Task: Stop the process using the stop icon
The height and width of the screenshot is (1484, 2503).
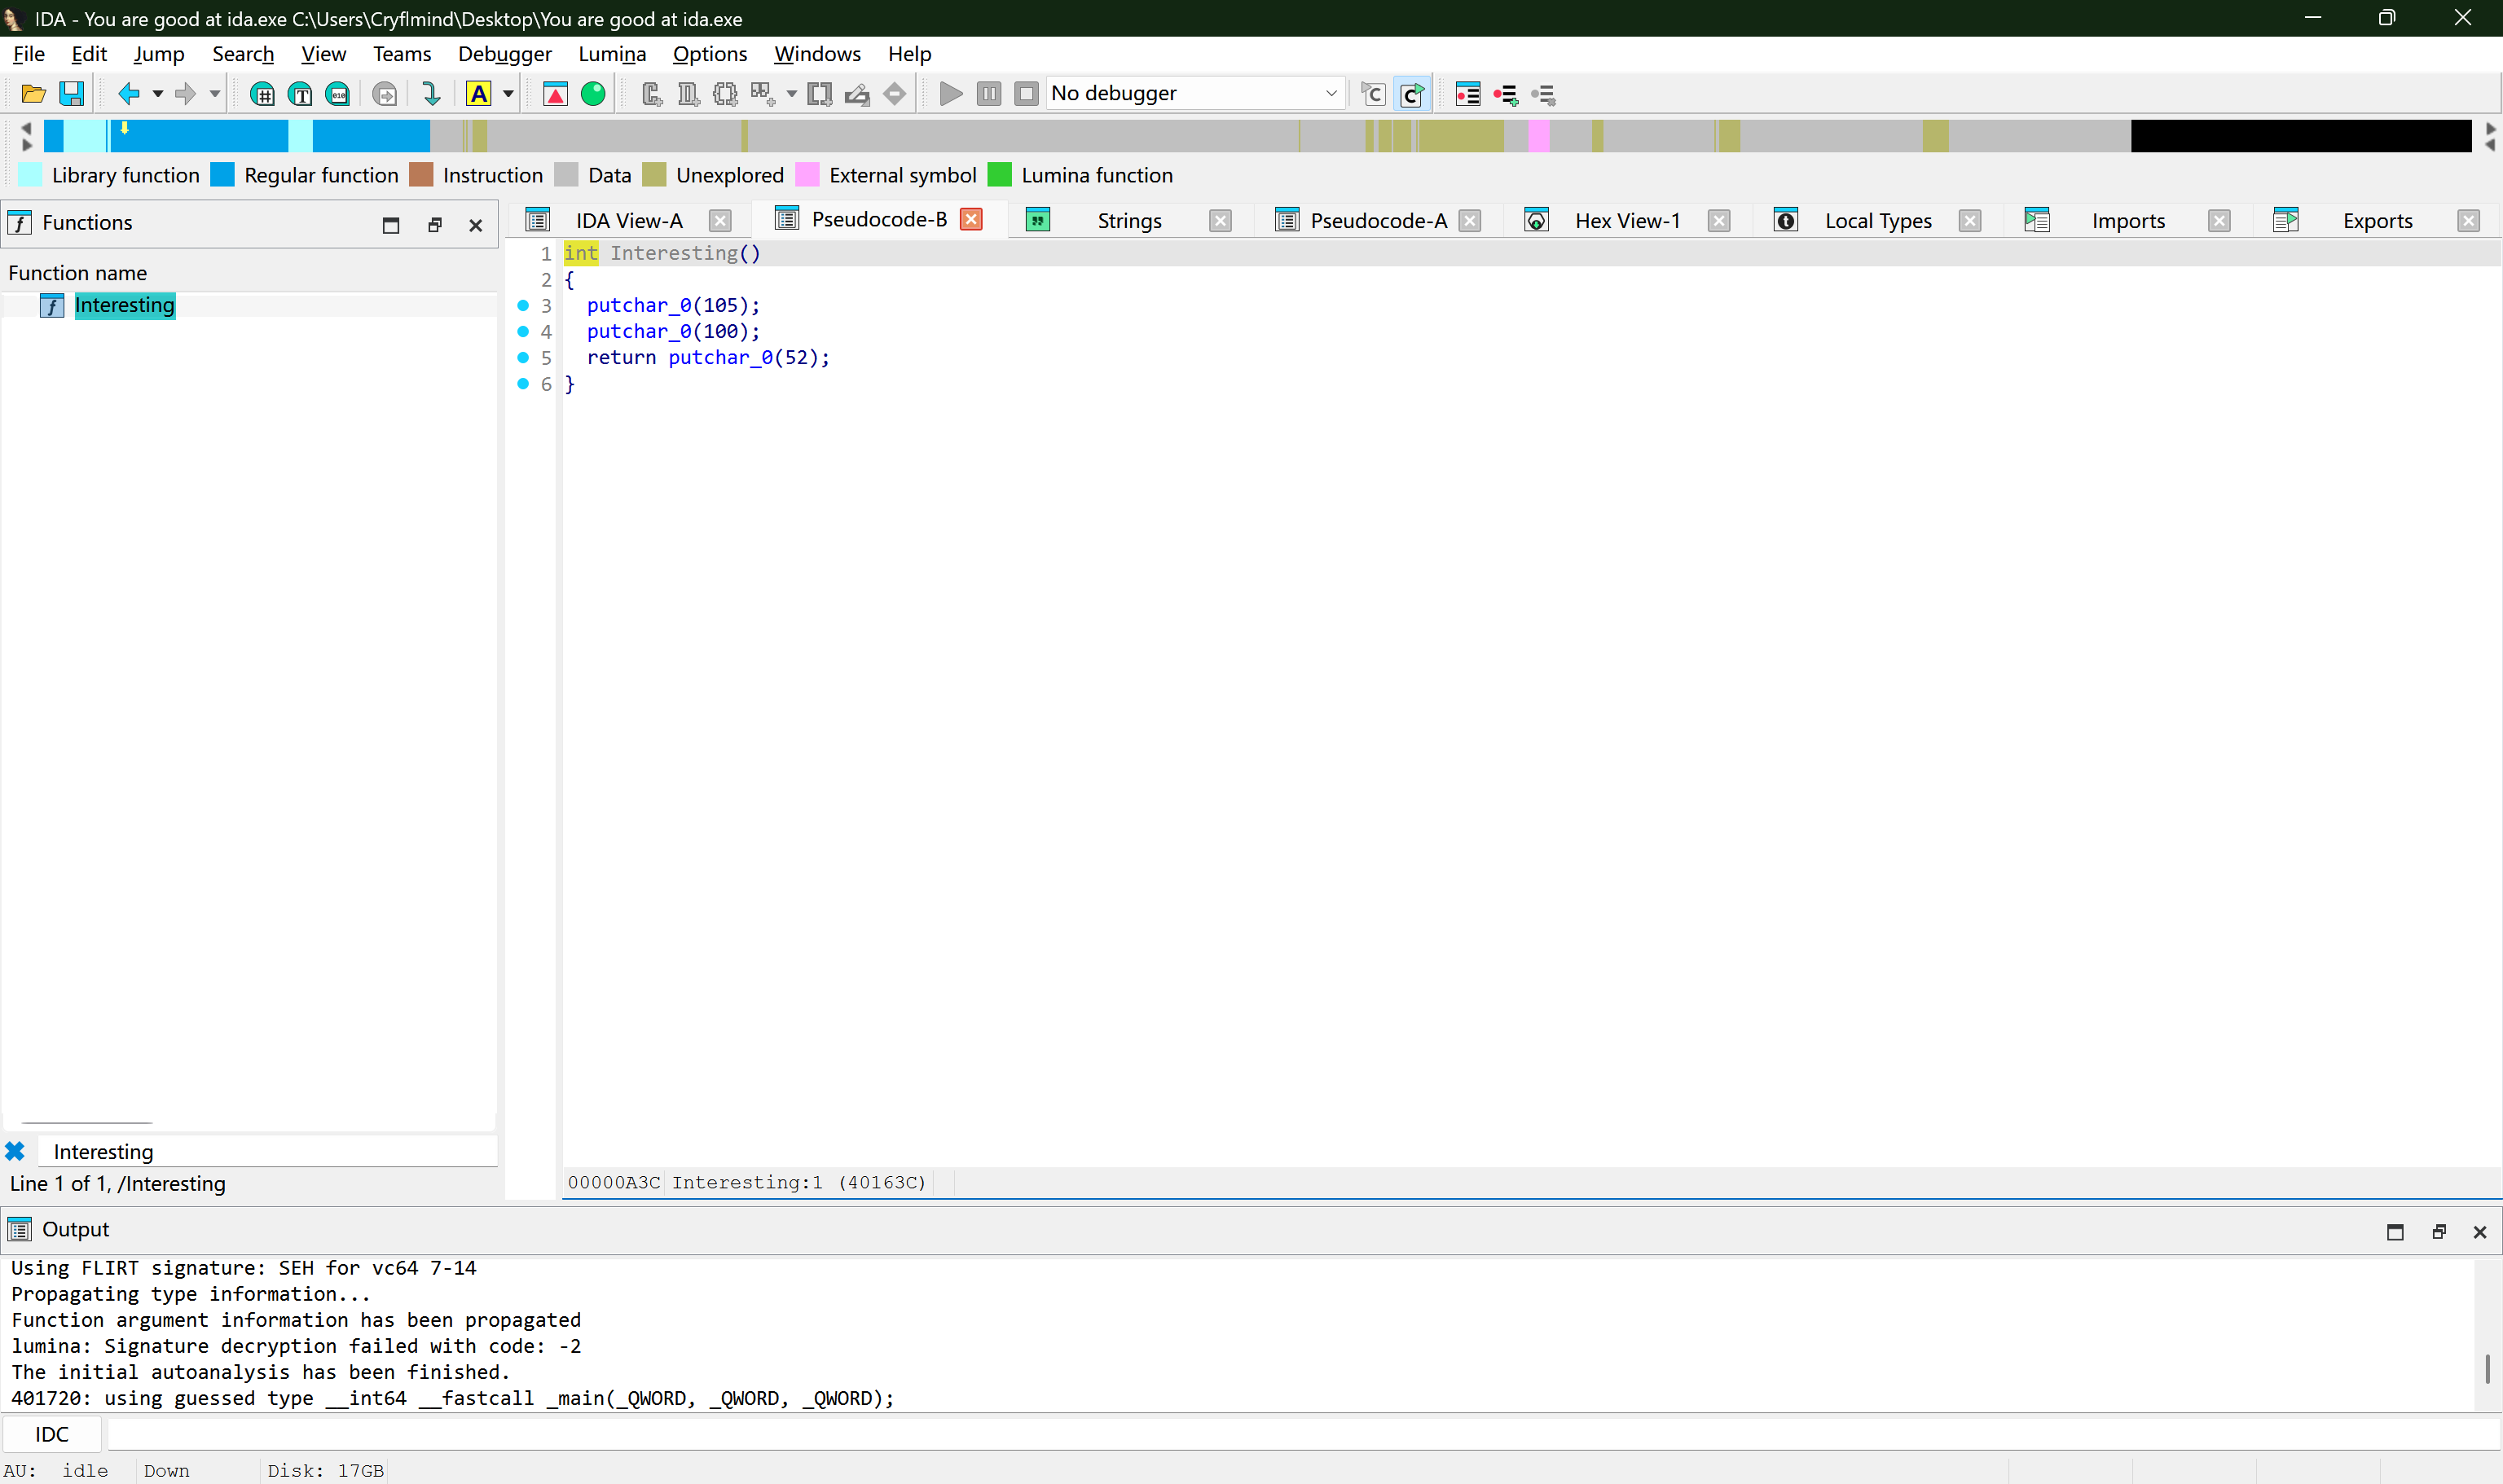Action: pyautogui.click(x=1026, y=93)
